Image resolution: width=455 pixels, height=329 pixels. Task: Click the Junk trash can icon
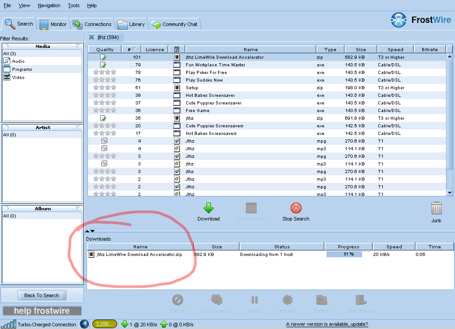[x=437, y=208]
